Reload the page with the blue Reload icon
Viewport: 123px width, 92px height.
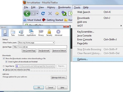(43, 13)
